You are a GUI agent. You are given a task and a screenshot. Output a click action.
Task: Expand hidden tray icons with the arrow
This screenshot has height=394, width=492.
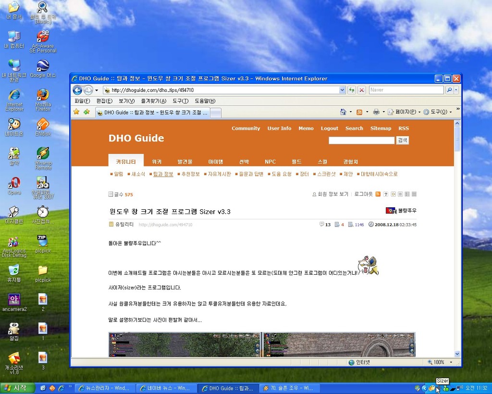425,388
